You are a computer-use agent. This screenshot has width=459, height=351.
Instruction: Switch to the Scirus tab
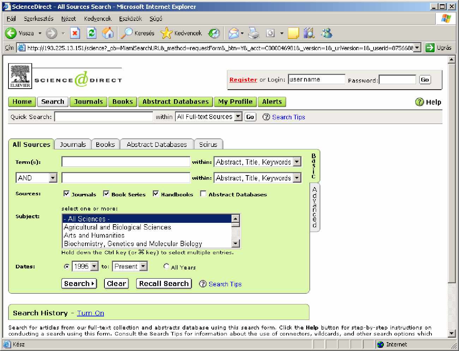[208, 144]
